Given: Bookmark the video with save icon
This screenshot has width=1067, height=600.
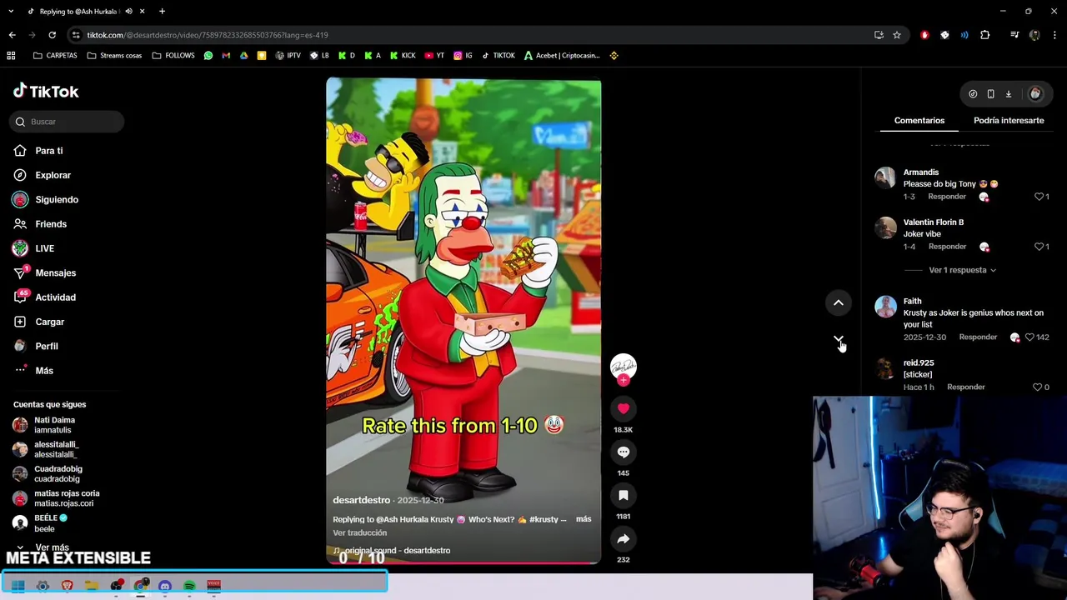Looking at the screenshot, I should pyautogui.click(x=624, y=495).
